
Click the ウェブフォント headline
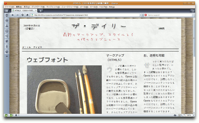47,60
